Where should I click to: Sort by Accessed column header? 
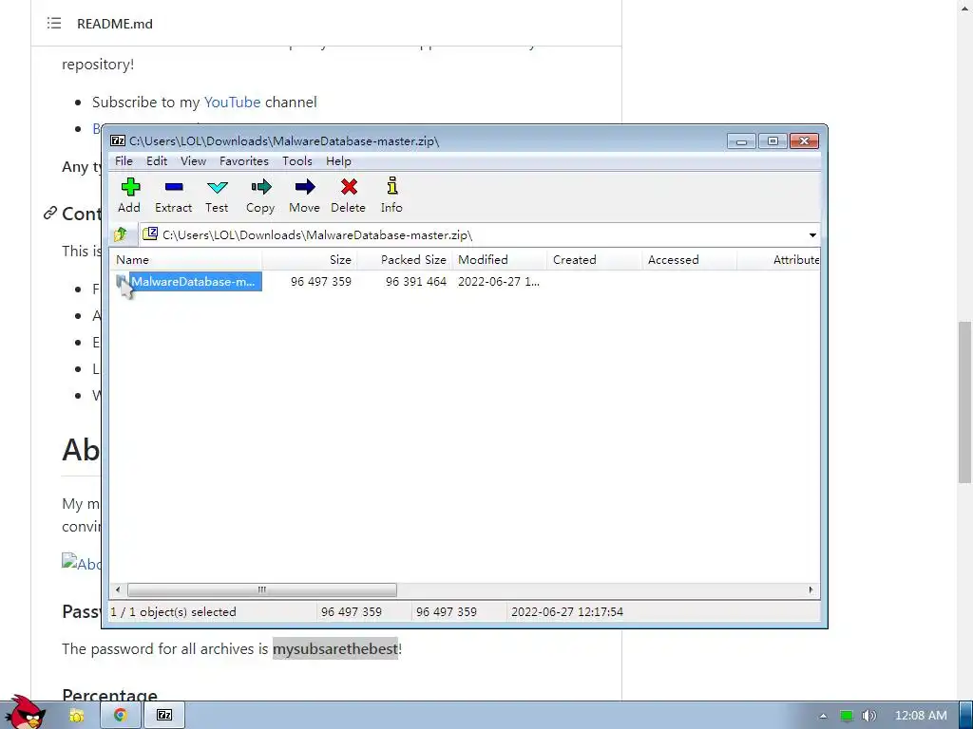pos(690,260)
